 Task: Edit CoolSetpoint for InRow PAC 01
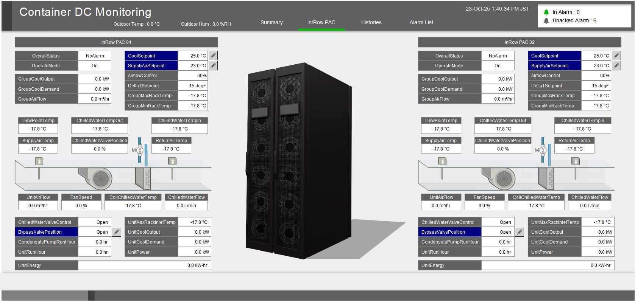(213, 56)
